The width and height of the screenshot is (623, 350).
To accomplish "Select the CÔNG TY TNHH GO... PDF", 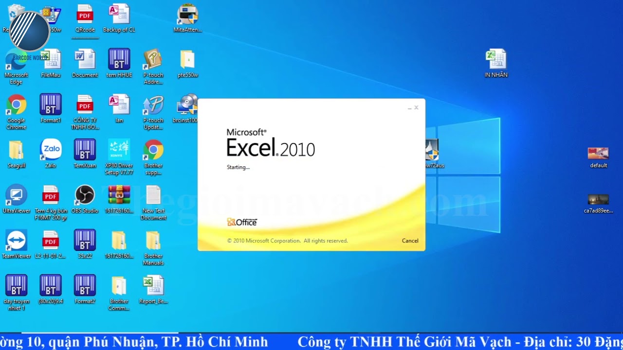I will 85,113.
